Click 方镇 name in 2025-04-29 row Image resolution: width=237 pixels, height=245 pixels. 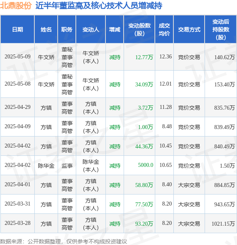click(x=46, y=108)
